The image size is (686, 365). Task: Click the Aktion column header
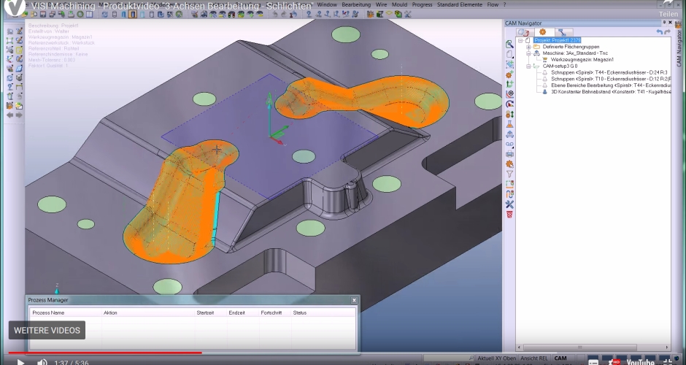pyautogui.click(x=110, y=313)
